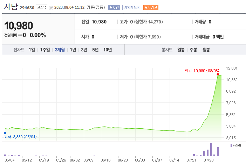This screenshot has width=246, height=165.
Task: Switch to 주봉 weekly candle chart
Action: tap(193, 50)
